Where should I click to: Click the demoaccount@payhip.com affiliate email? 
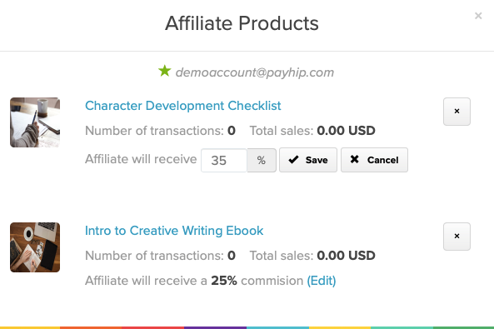click(x=255, y=72)
